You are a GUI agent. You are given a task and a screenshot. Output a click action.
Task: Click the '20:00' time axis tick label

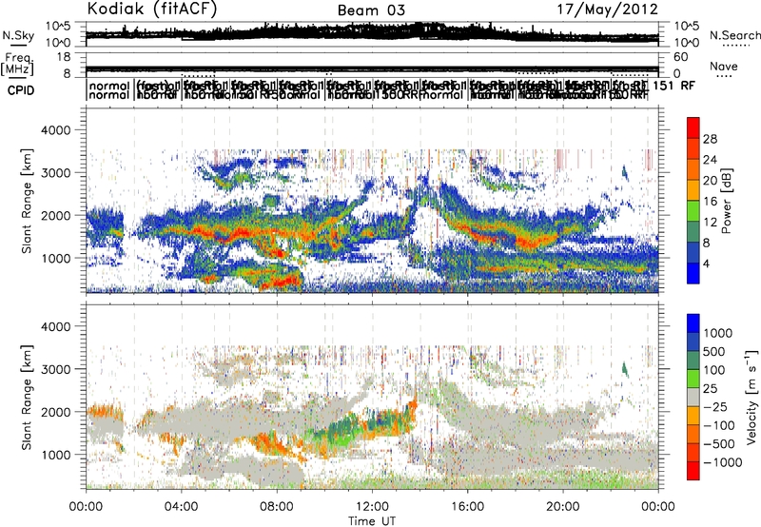click(563, 507)
